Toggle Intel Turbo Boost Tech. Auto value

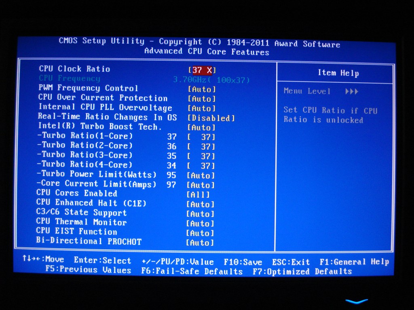click(201, 128)
